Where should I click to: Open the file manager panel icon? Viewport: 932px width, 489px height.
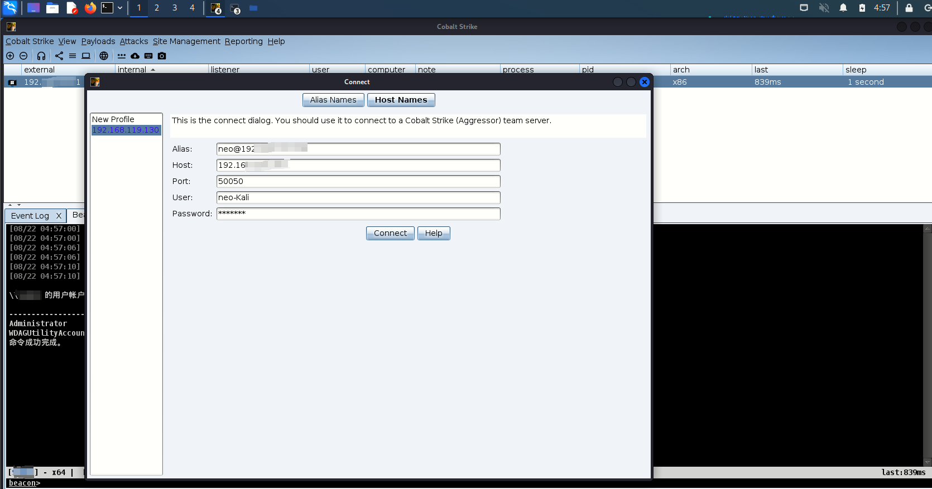(x=52, y=8)
